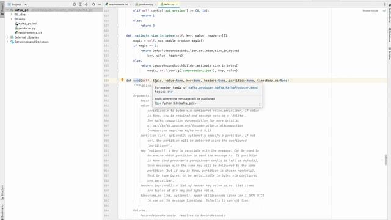Open the Database tool window on right stripe
This screenshot has height=220, width=391.
click(389, 34)
